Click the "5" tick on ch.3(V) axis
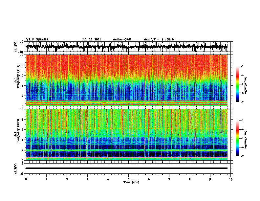Image resolution: width=260 pixels, height=201 pixels. click(x=23, y=164)
